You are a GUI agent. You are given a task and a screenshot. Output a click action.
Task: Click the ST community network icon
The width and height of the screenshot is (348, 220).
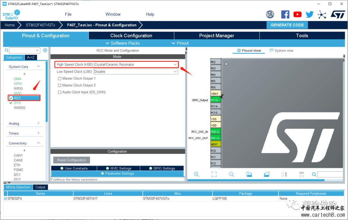coord(322,14)
